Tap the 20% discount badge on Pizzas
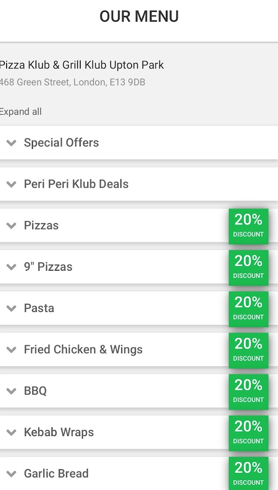Screen dimensions: 278x490 [248, 226]
